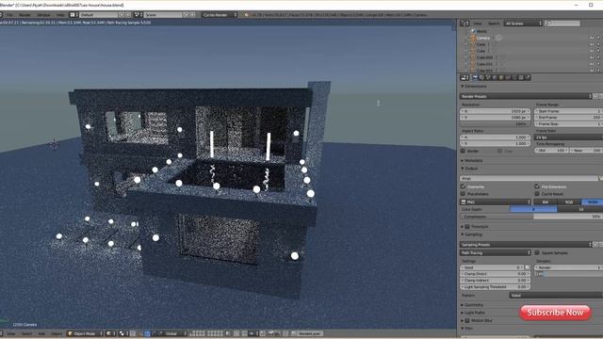Click the Seed value field
This screenshot has height=339, width=603.
coord(492,267)
